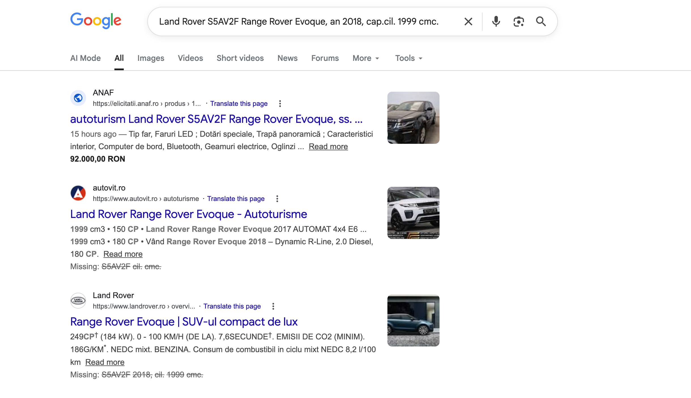The height and width of the screenshot is (398, 691).
Task: Start voice search with microphone icon
Action: [x=496, y=22]
